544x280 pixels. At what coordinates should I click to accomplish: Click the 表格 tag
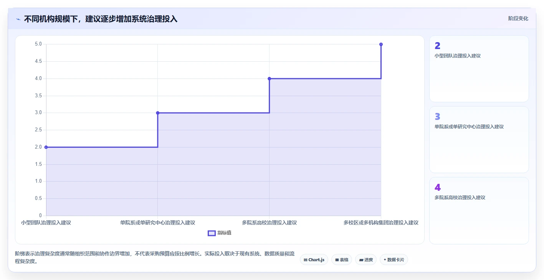click(x=341, y=260)
